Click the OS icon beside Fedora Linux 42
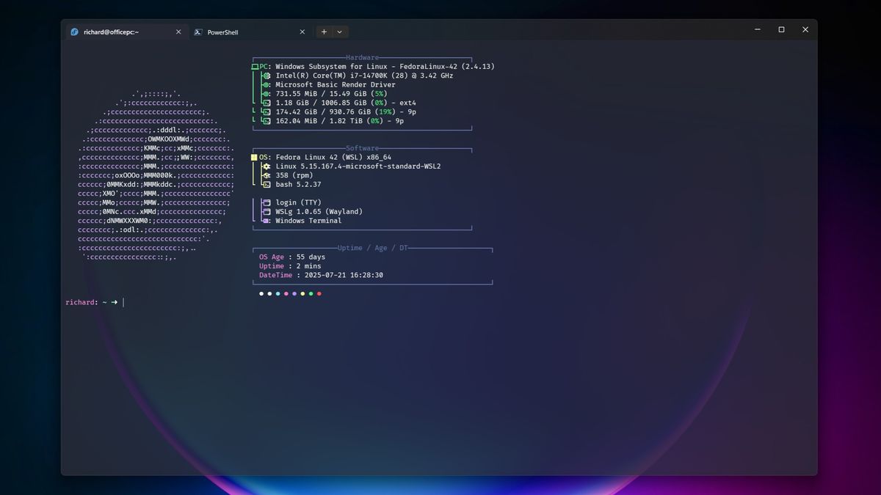Image resolution: width=881 pixels, height=495 pixels. 254,157
